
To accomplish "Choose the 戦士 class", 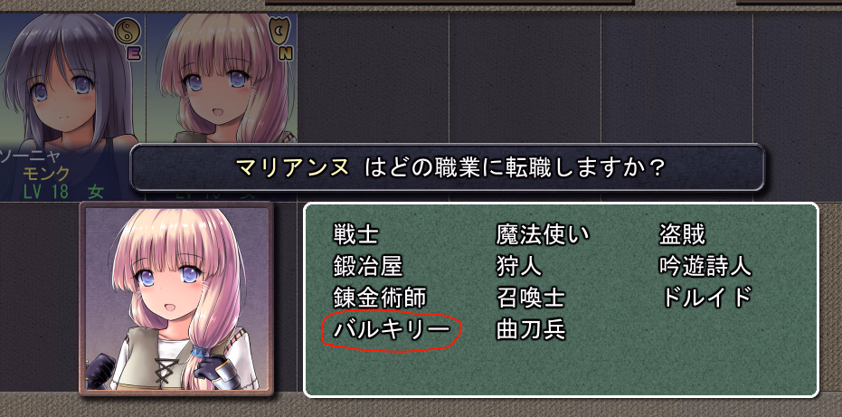I will [356, 235].
